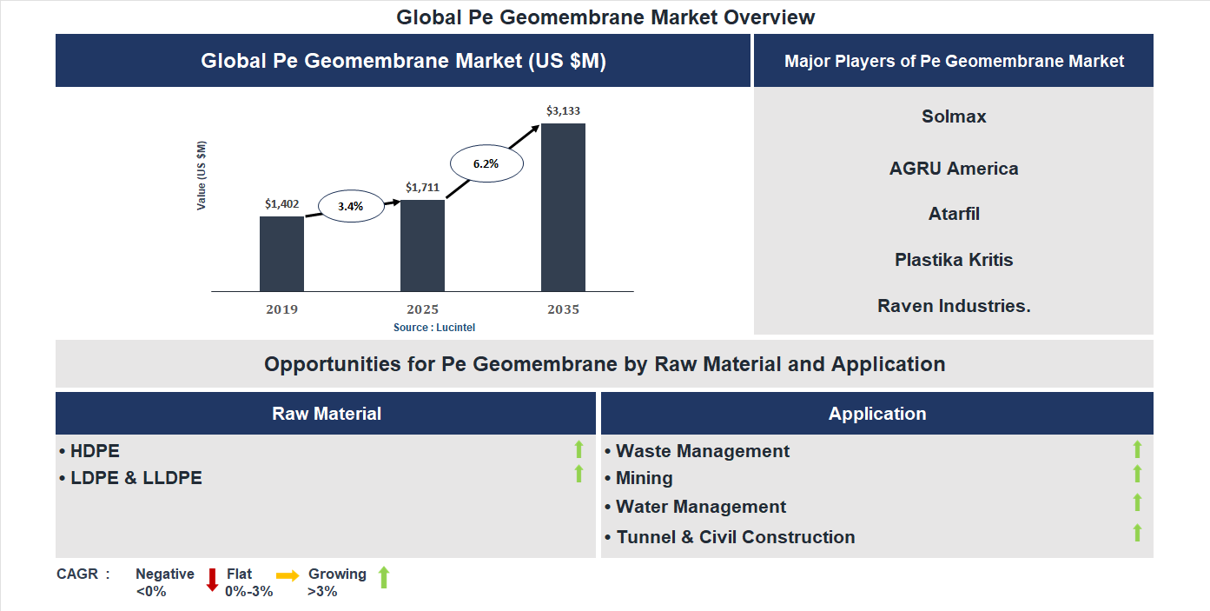Select the Application header banner
The width and height of the screenshot is (1210, 611).
(x=877, y=413)
